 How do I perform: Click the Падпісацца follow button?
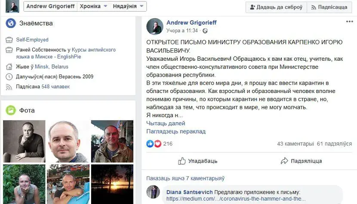pos(329,7)
